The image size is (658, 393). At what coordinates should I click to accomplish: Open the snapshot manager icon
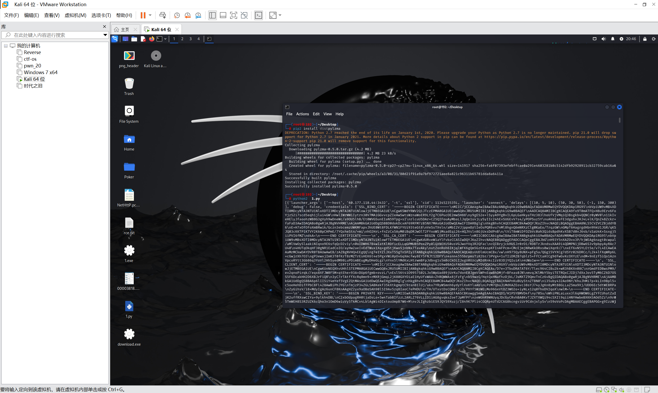198,15
